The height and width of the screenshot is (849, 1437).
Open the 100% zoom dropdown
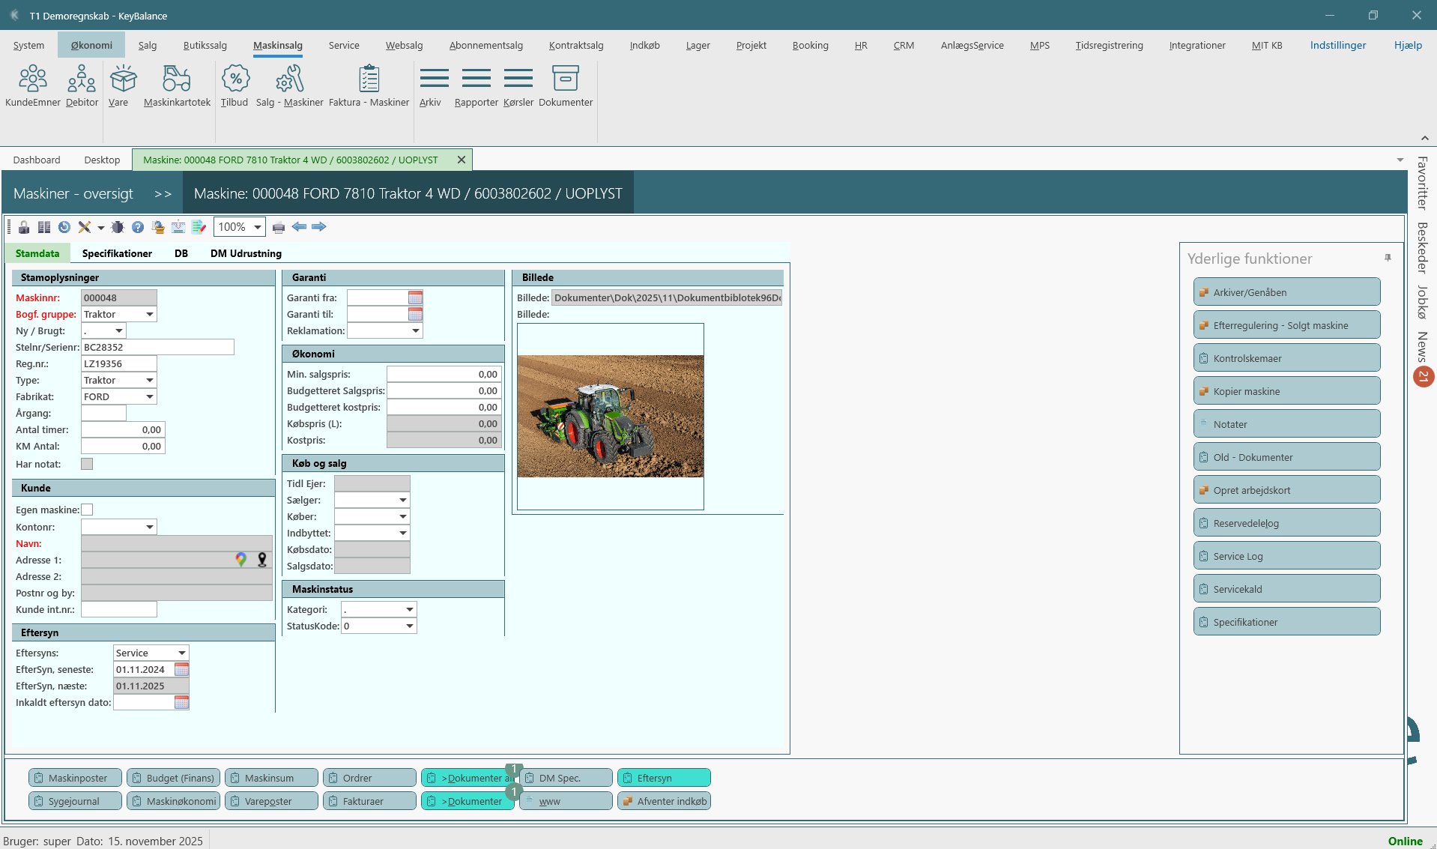click(x=258, y=227)
